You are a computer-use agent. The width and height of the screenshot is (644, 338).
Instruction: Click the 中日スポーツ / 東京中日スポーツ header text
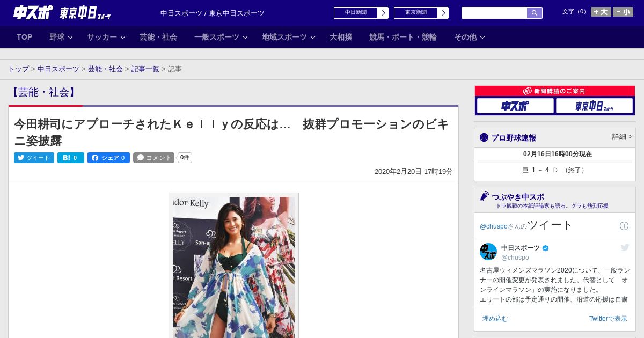[213, 13]
